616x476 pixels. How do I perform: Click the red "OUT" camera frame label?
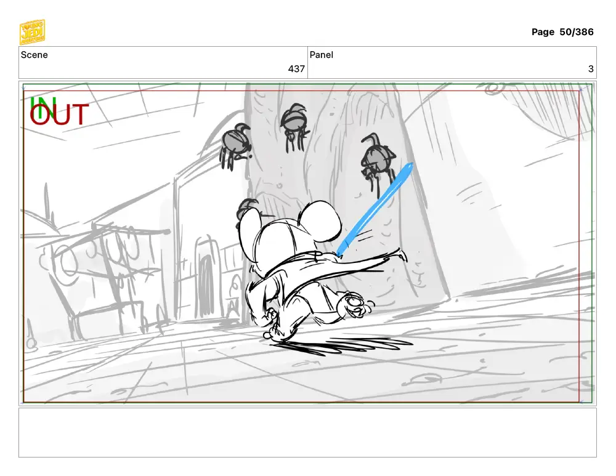point(59,115)
